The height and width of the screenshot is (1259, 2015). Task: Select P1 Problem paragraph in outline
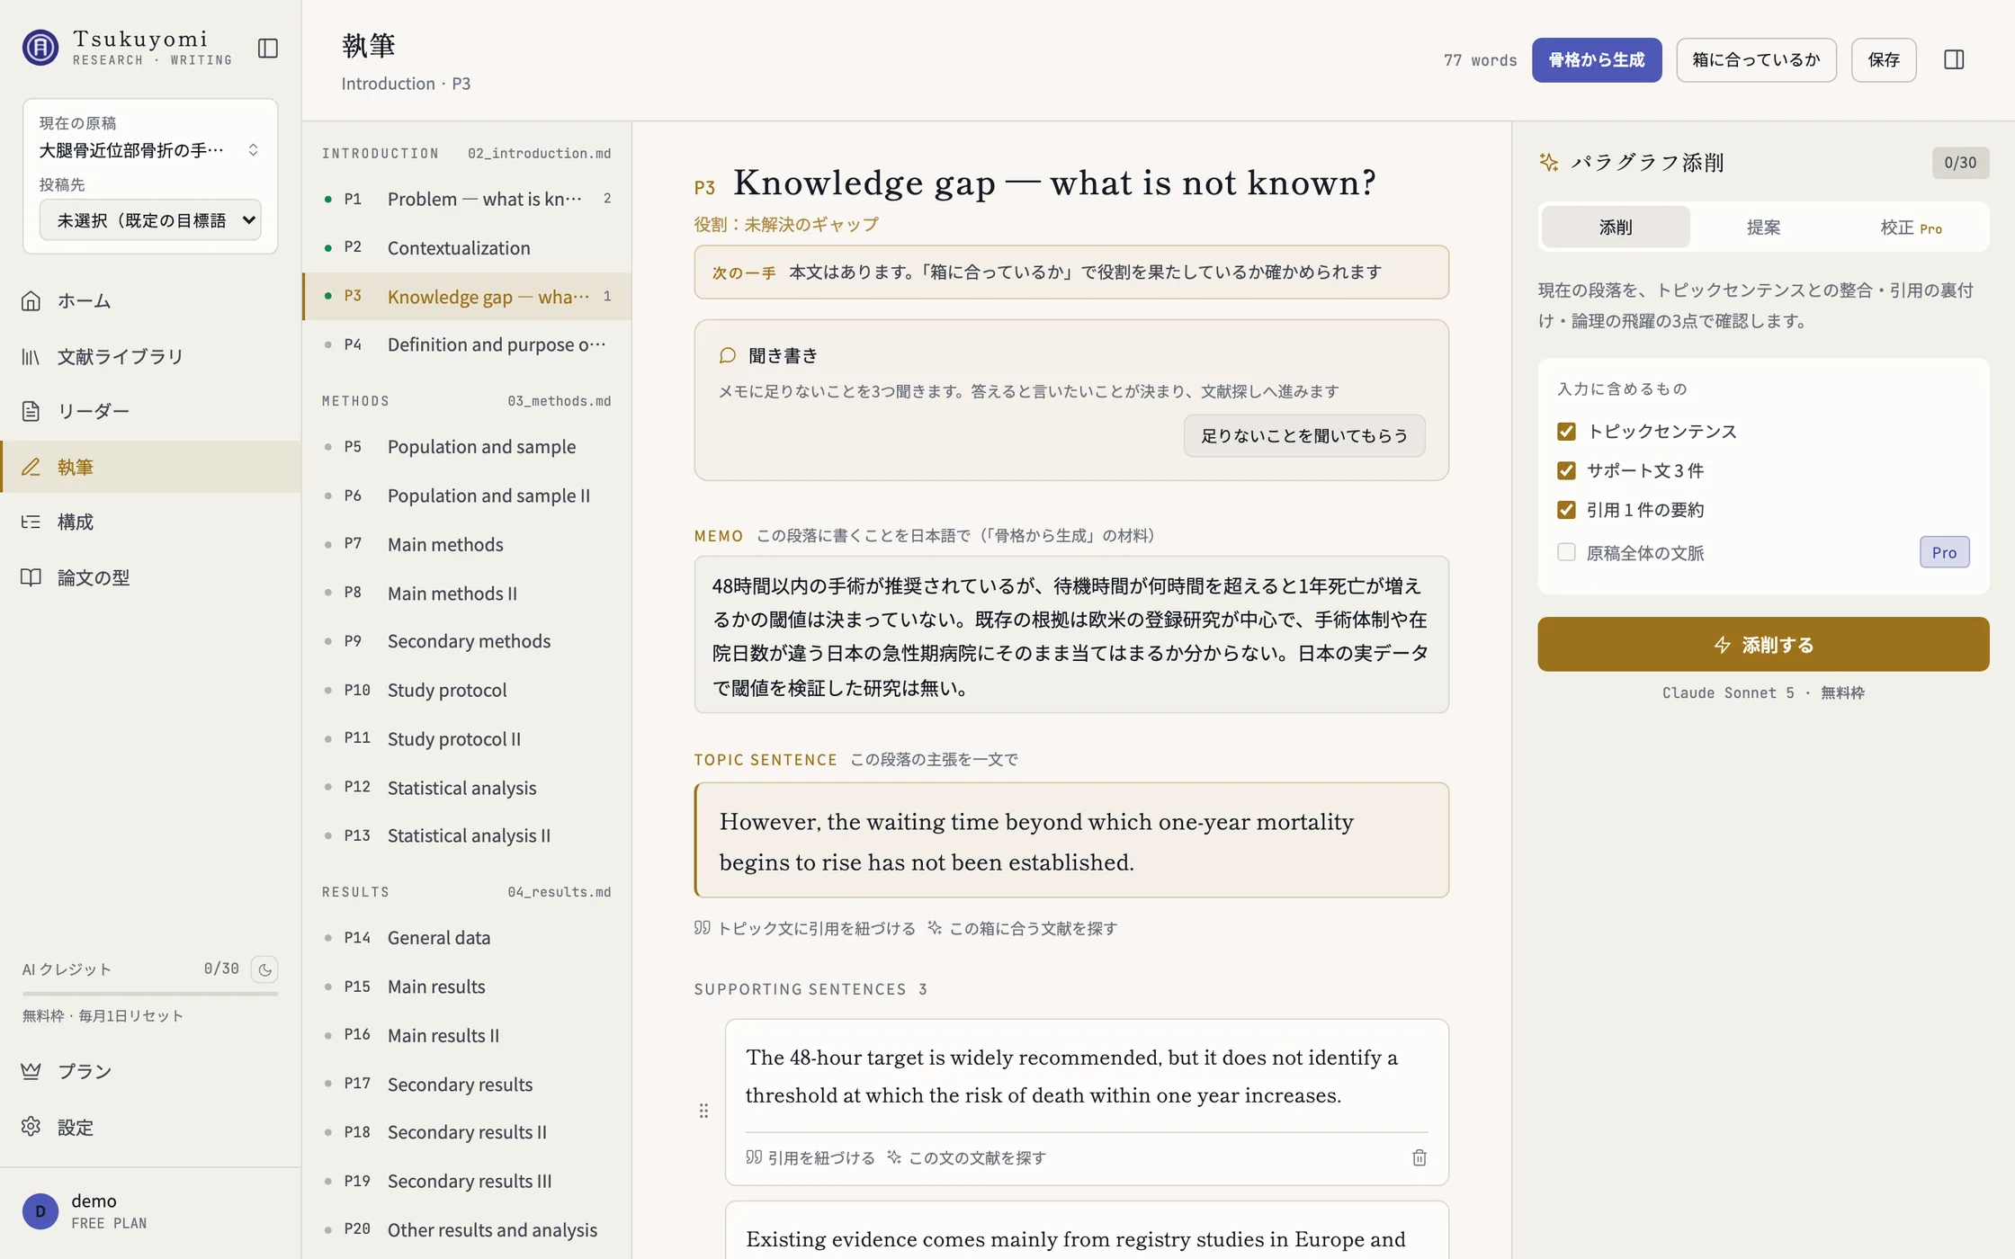tap(468, 199)
